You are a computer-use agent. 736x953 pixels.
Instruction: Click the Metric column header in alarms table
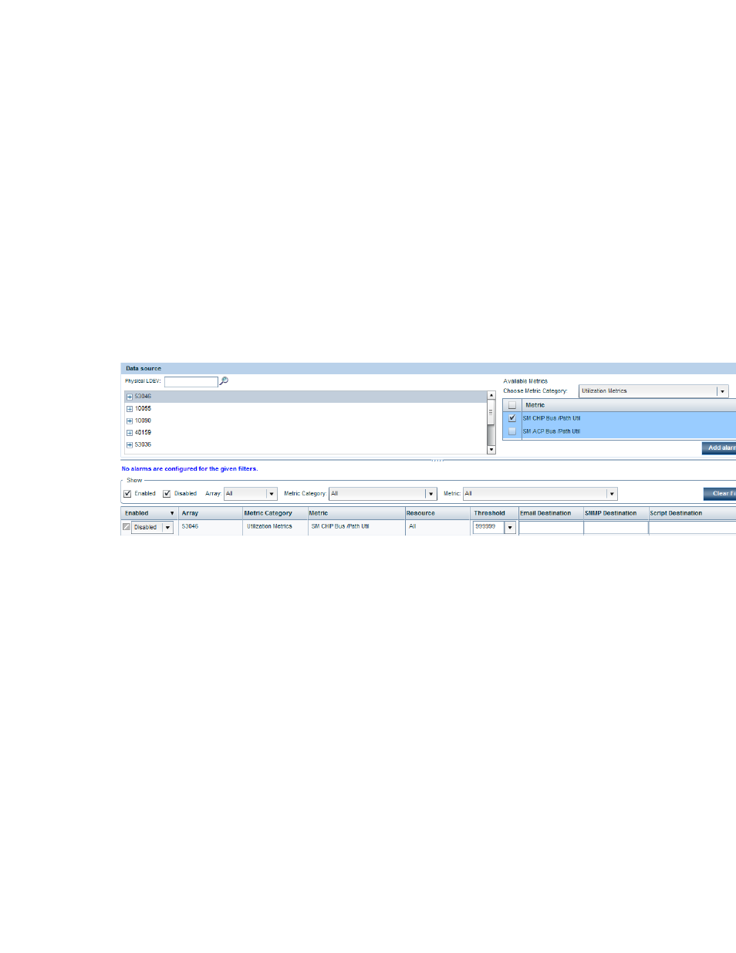coord(356,513)
